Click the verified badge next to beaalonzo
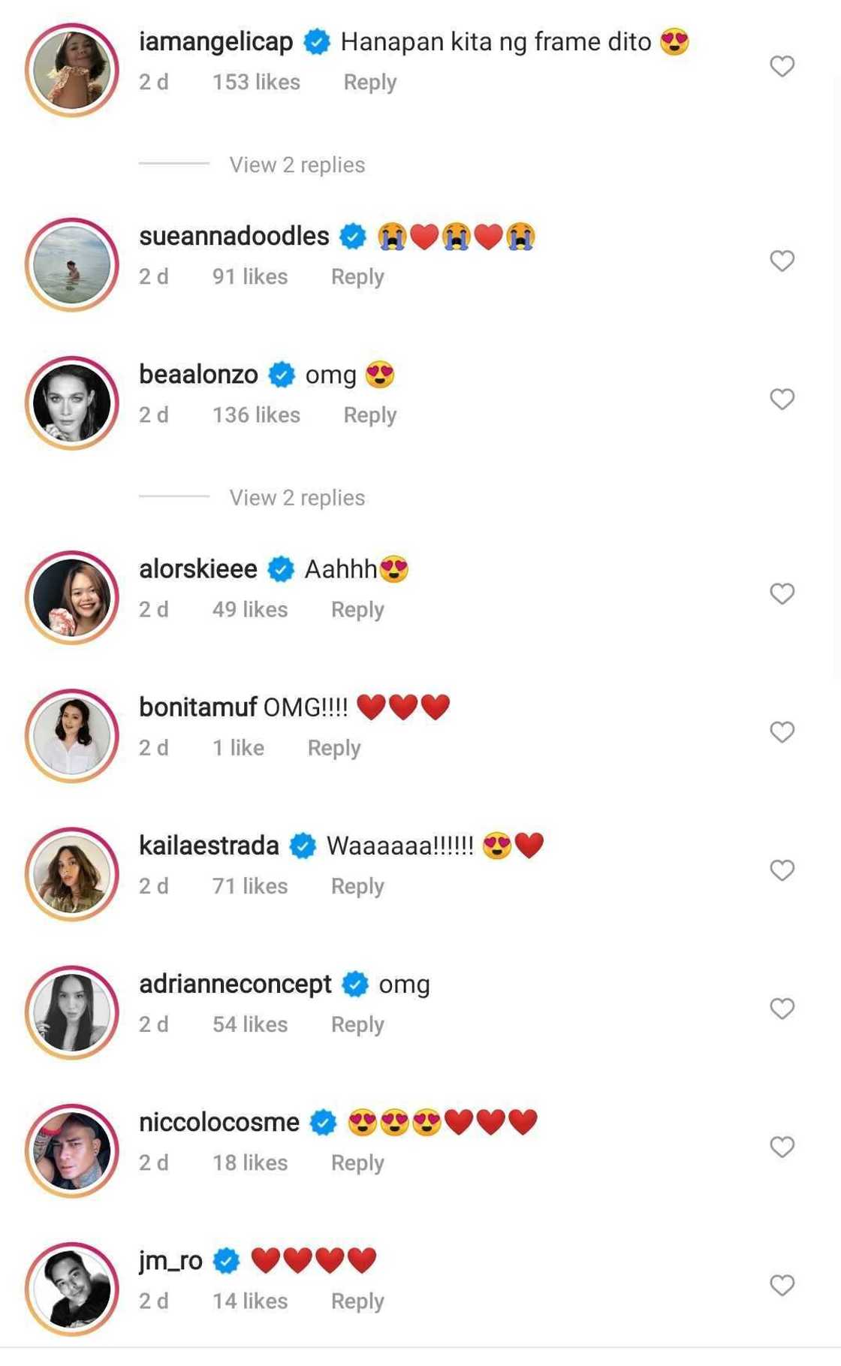The height and width of the screenshot is (1366, 841). pos(282,373)
